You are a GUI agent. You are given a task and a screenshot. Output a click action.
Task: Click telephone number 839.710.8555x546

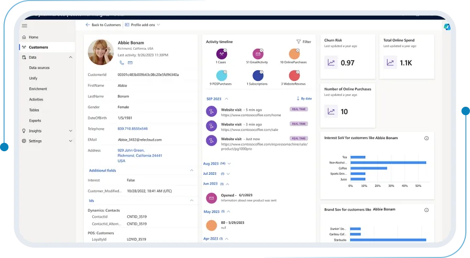(x=133, y=129)
